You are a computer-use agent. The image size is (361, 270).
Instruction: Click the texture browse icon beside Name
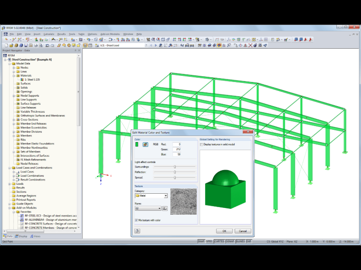coord(165,208)
